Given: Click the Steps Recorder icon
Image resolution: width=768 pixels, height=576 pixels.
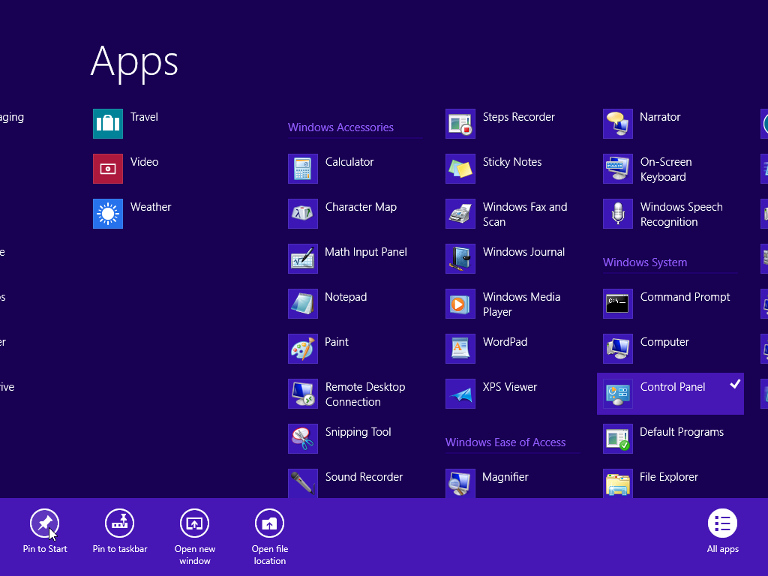Looking at the screenshot, I should pos(460,124).
